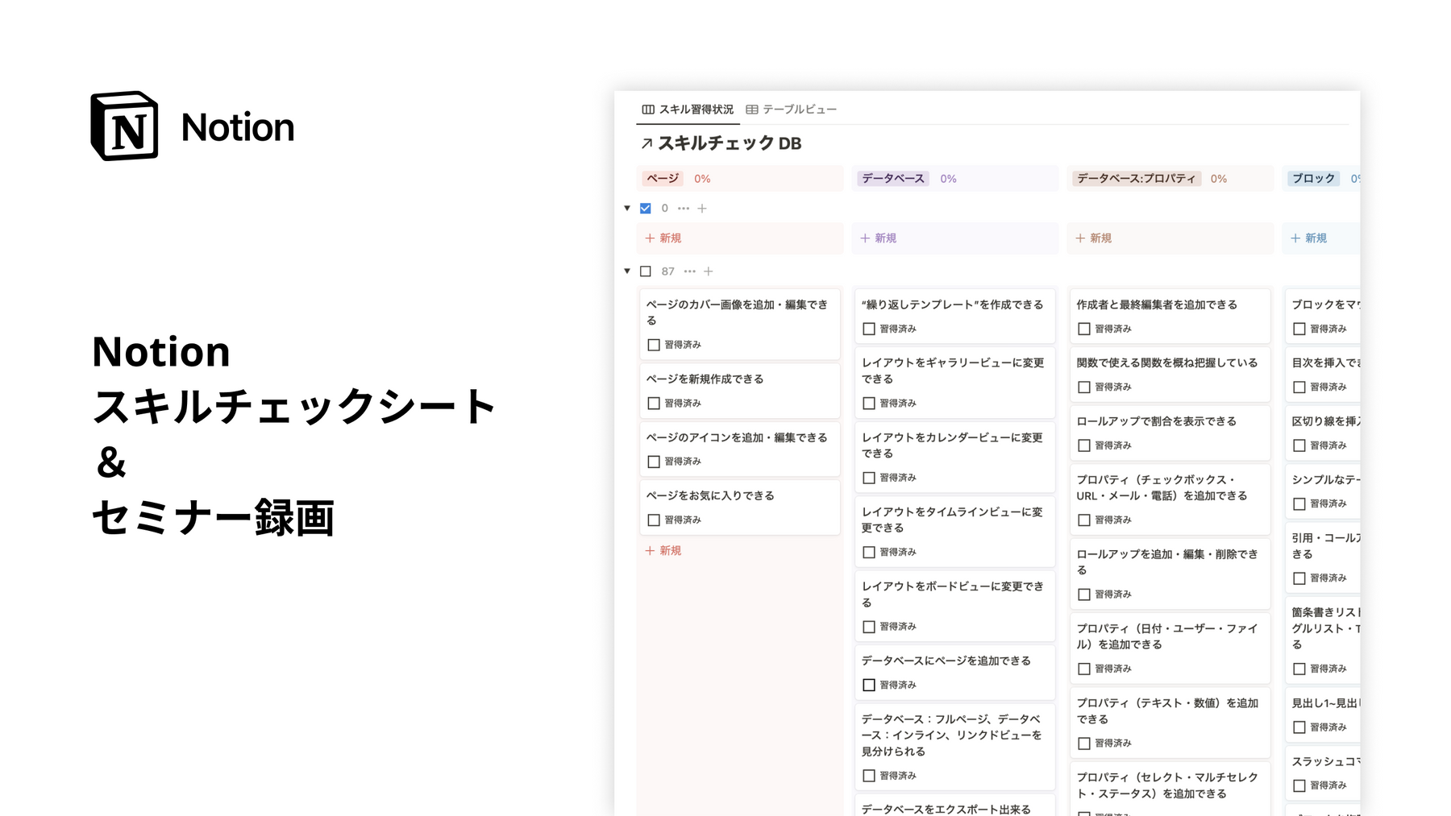The image size is (1451, 816).
Task: Click 新規 under the ページ column top group
Action: pos(663,238)
